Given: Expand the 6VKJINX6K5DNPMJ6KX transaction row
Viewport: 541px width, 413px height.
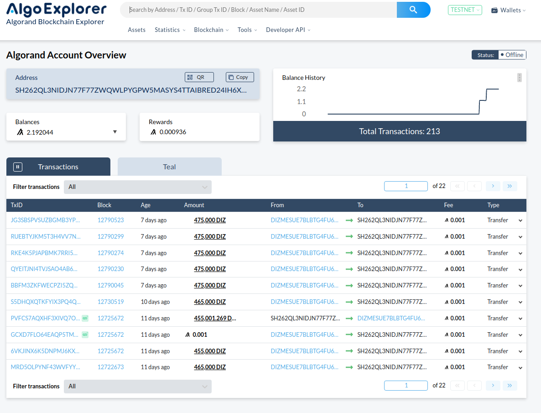Looking at the screenshot, I should click(x=520, y=351).
